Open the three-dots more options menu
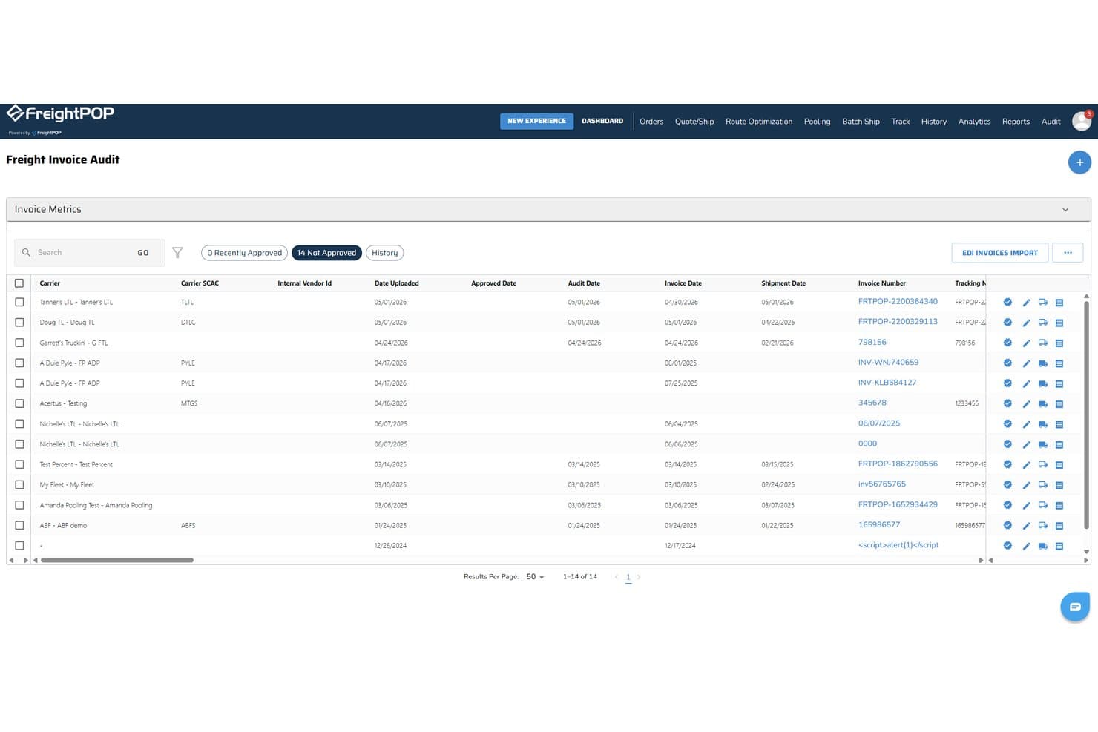This screenshot has height=732, width=1098. tap(1068, 253)
